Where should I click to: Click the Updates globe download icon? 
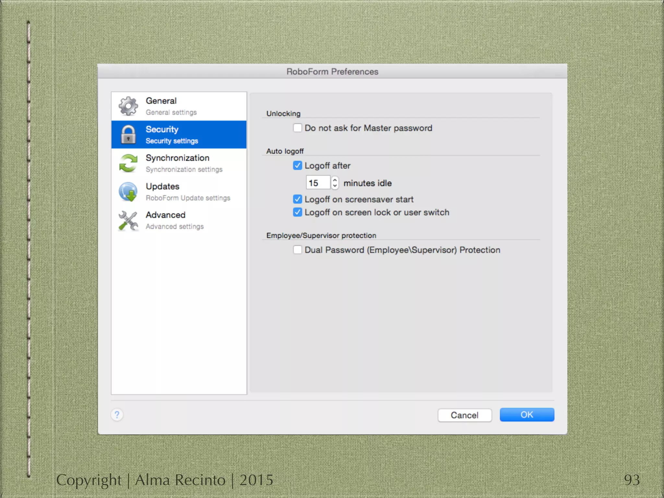[128, 192]
